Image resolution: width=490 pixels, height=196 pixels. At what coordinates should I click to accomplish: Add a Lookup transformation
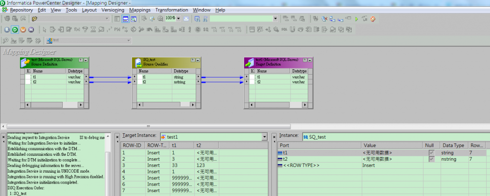click(x=101, y=30)
